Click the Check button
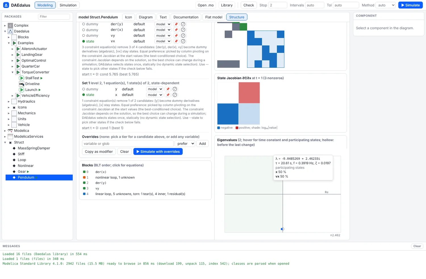The image size is (426, 279). point(249,5)
